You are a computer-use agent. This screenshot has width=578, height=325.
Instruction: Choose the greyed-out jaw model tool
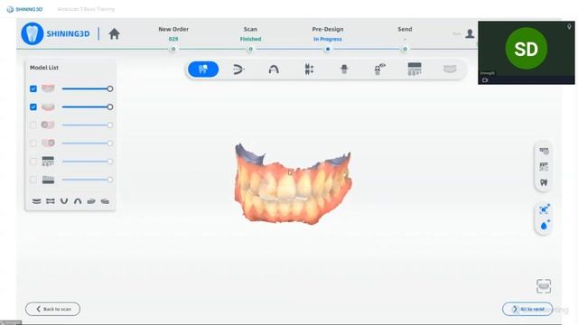[450, 69]
